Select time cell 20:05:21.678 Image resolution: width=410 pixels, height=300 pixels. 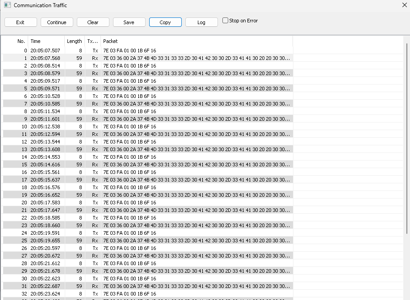coord(45,270)
